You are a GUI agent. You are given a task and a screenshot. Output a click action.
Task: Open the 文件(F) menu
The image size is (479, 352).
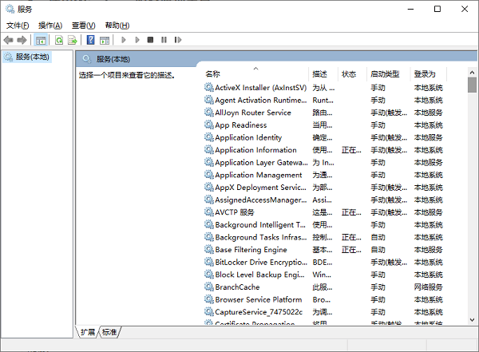pyautogui.click(x=18, y=26)
